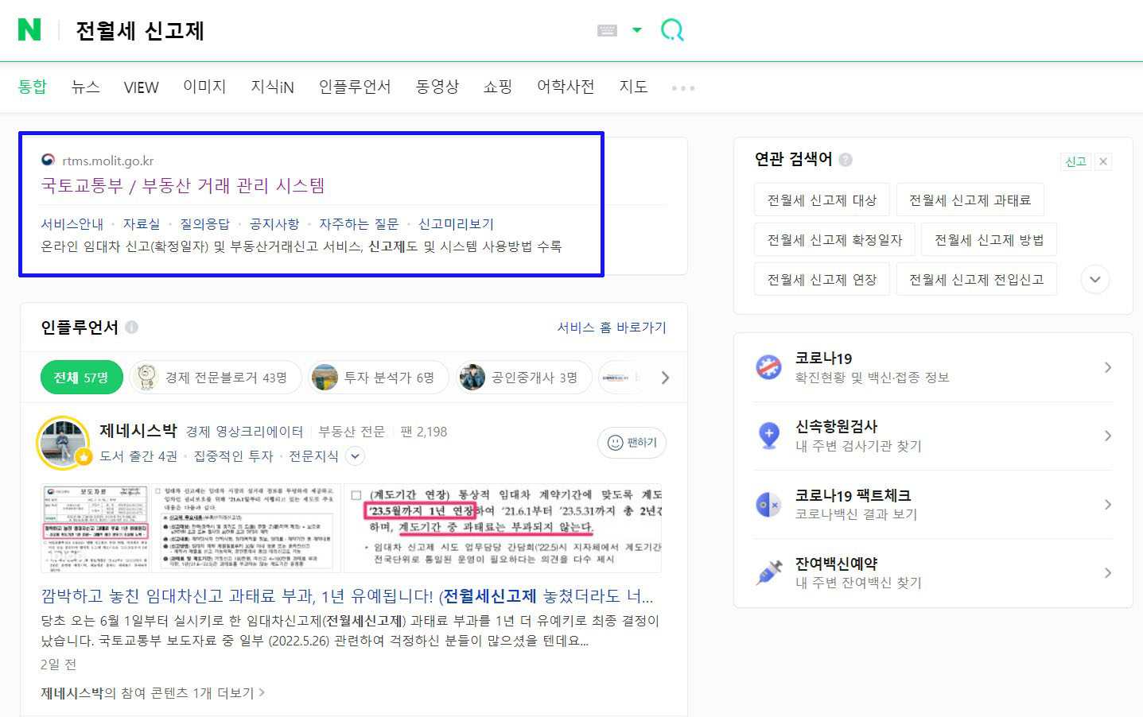Open the virtual keyboard icon
Viewport: 1143px width, 717px height.
tap(607, 30)
